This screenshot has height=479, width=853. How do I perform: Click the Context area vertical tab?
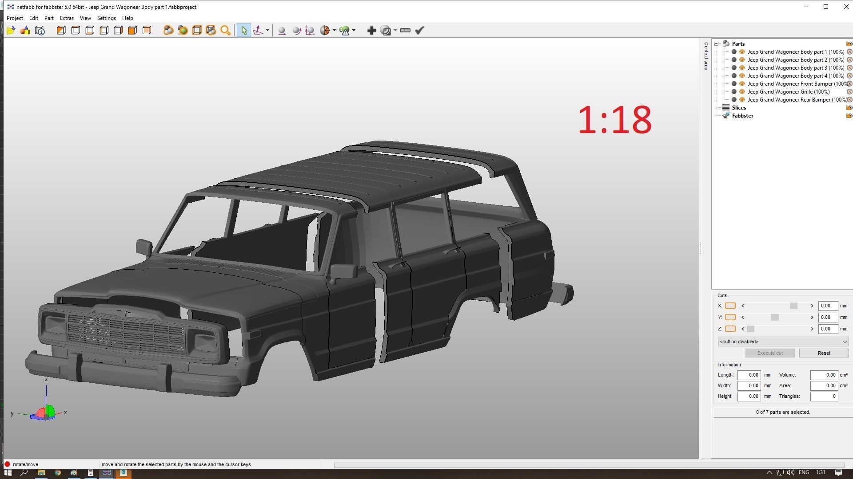[706, 56]
